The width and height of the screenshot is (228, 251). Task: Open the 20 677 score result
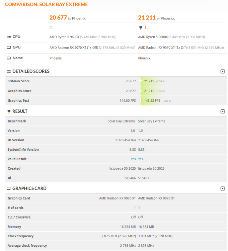pyautogui.click(x=58, y=18)
